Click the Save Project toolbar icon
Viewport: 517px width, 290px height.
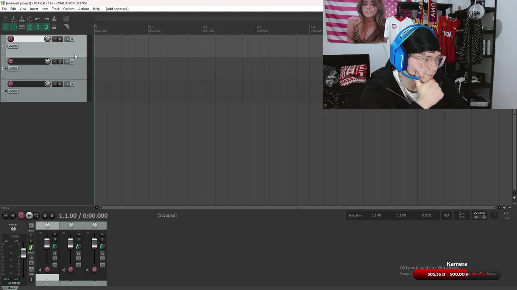[x=22, y=19]
